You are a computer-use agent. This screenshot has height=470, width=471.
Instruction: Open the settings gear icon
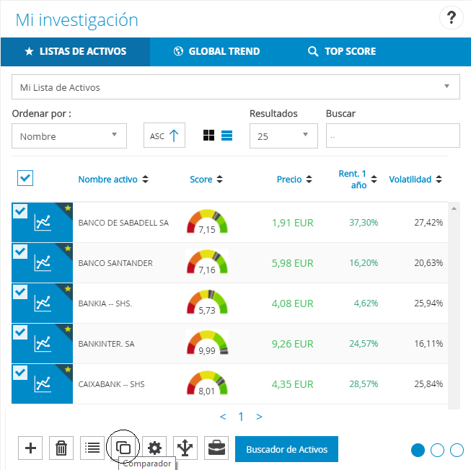click(154, 448)
